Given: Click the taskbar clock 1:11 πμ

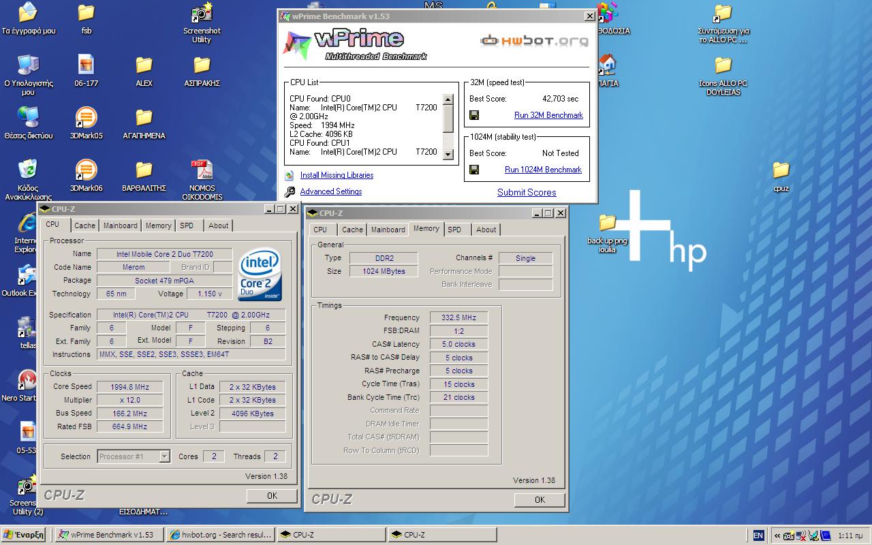Looking at the screenshot, I should [x=850, y=535].
